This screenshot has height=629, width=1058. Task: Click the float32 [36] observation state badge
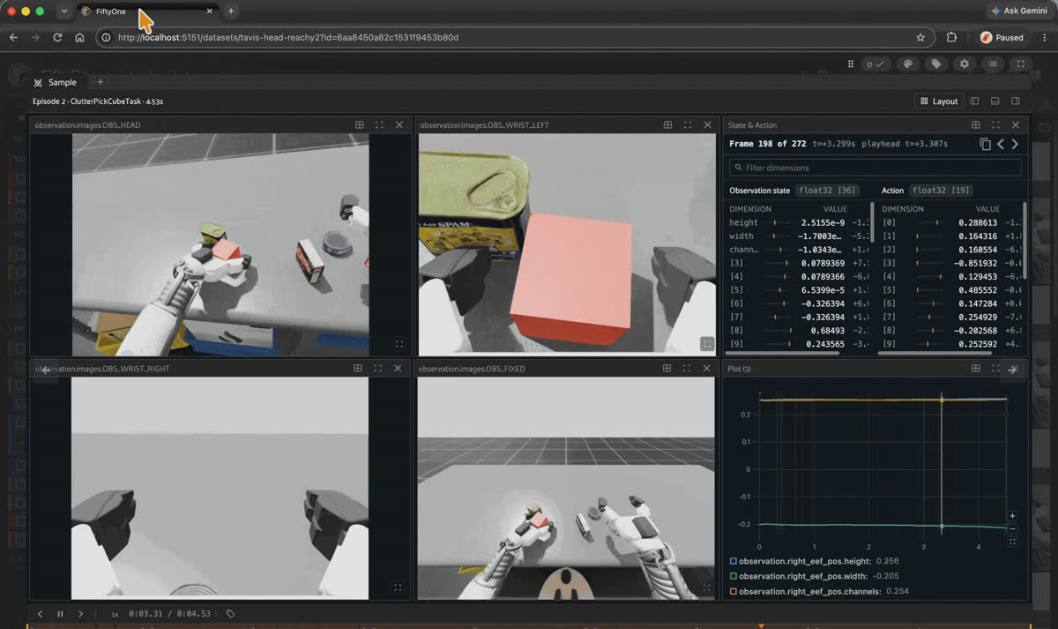(x=827, y=191)
